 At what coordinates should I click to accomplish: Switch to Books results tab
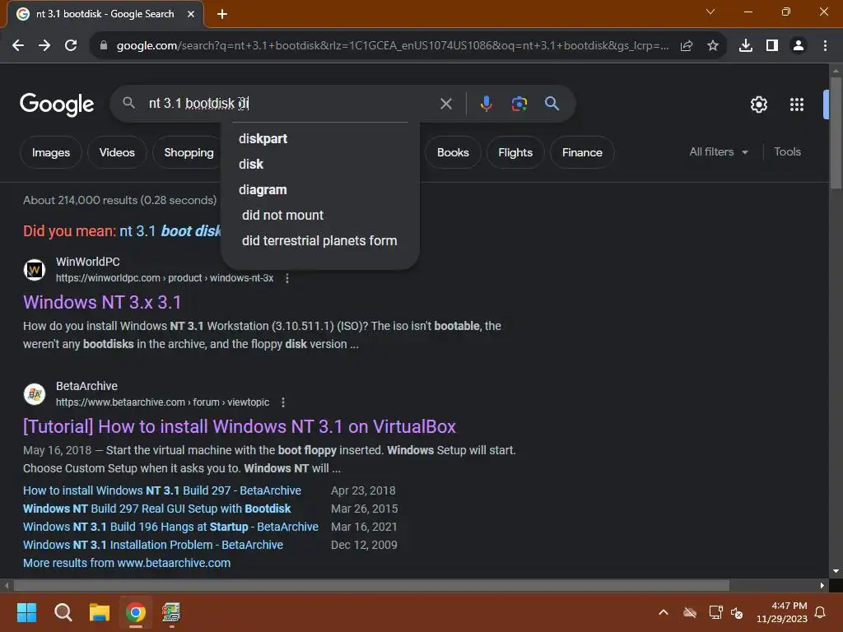(453, 152)
